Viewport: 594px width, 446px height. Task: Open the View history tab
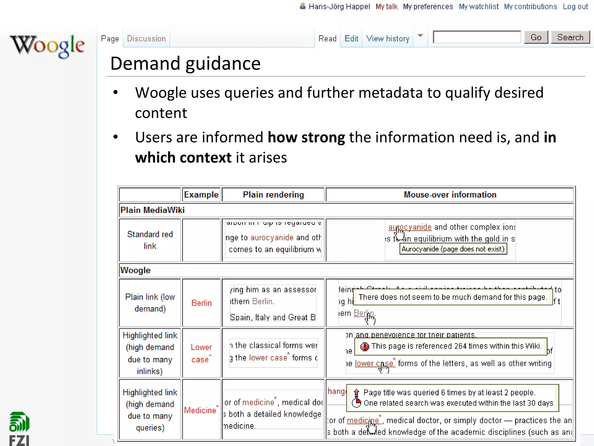[x=388, y=39]
